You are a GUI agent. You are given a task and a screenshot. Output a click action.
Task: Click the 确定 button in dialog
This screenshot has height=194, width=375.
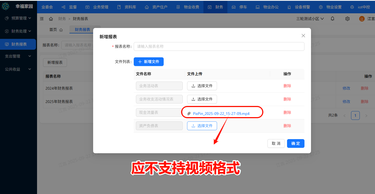pos(295,143)
